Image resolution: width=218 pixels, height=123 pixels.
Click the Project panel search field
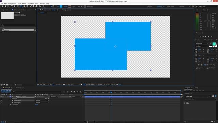click(x=18, y=25)
